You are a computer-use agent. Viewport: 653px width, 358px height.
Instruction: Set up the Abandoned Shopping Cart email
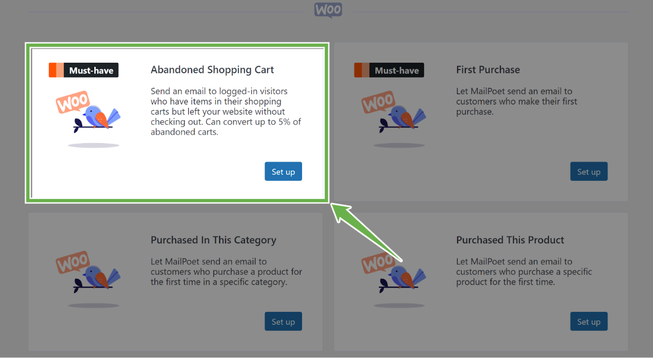click(283, 172)
